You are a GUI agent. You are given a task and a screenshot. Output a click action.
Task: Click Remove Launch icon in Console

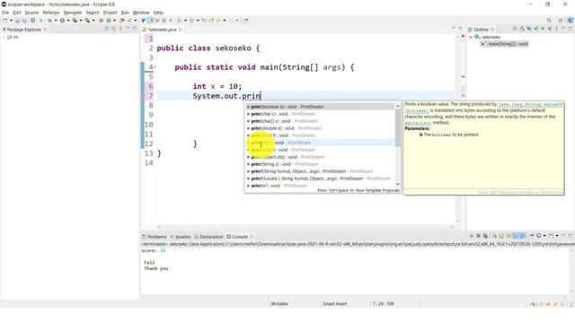pos(478,236)
